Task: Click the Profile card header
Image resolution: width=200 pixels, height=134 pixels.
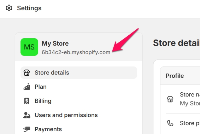Action: pyautogui.click(x=180, y=76)
